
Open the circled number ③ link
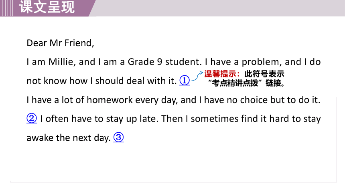pyautogui.click(x=118, y=137)
